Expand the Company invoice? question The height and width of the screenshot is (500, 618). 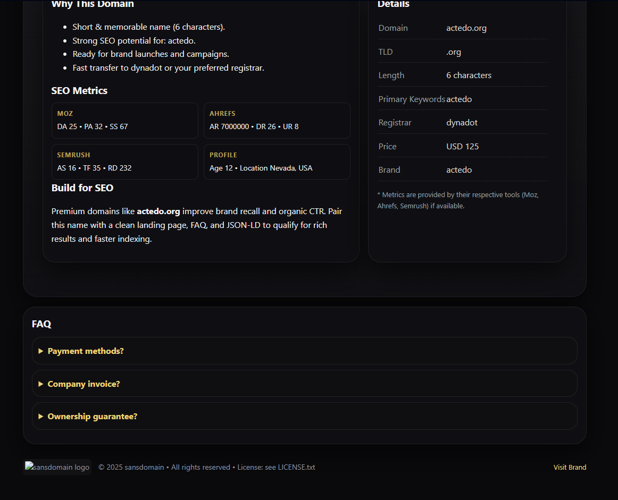(x=83, y=384)
